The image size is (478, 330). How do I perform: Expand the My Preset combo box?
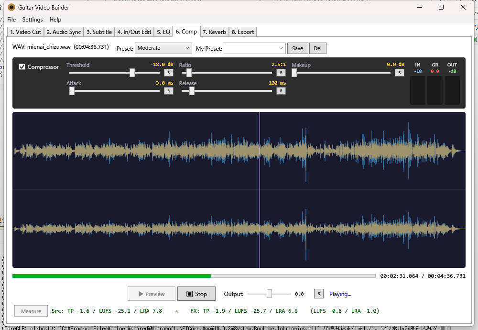[281, 48]
